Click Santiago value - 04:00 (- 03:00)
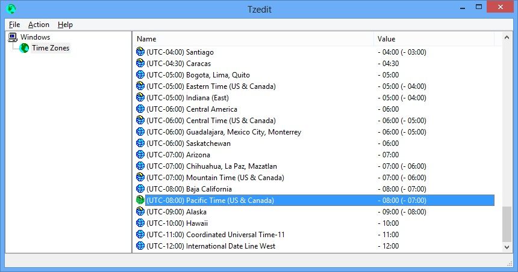 pyautogui.click(x=402, y=52)
